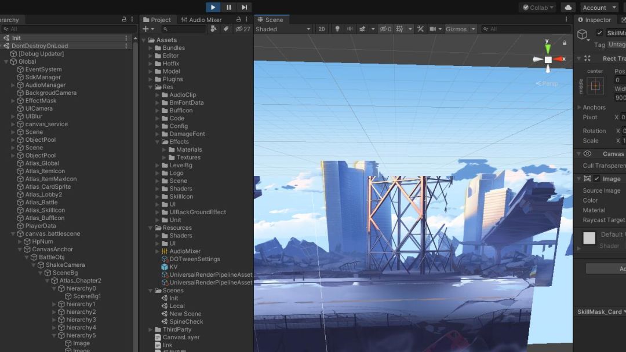Screen dimensions: 626x352
Task: Toggle scene audio speaker icon
Action: pyautogui.click(x=350, y=29)
